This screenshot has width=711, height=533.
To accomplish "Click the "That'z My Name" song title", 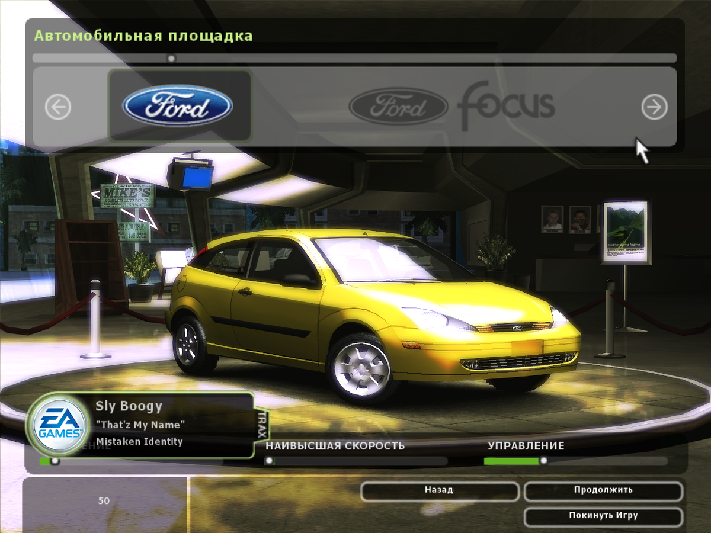I will [x=140, y=425].
